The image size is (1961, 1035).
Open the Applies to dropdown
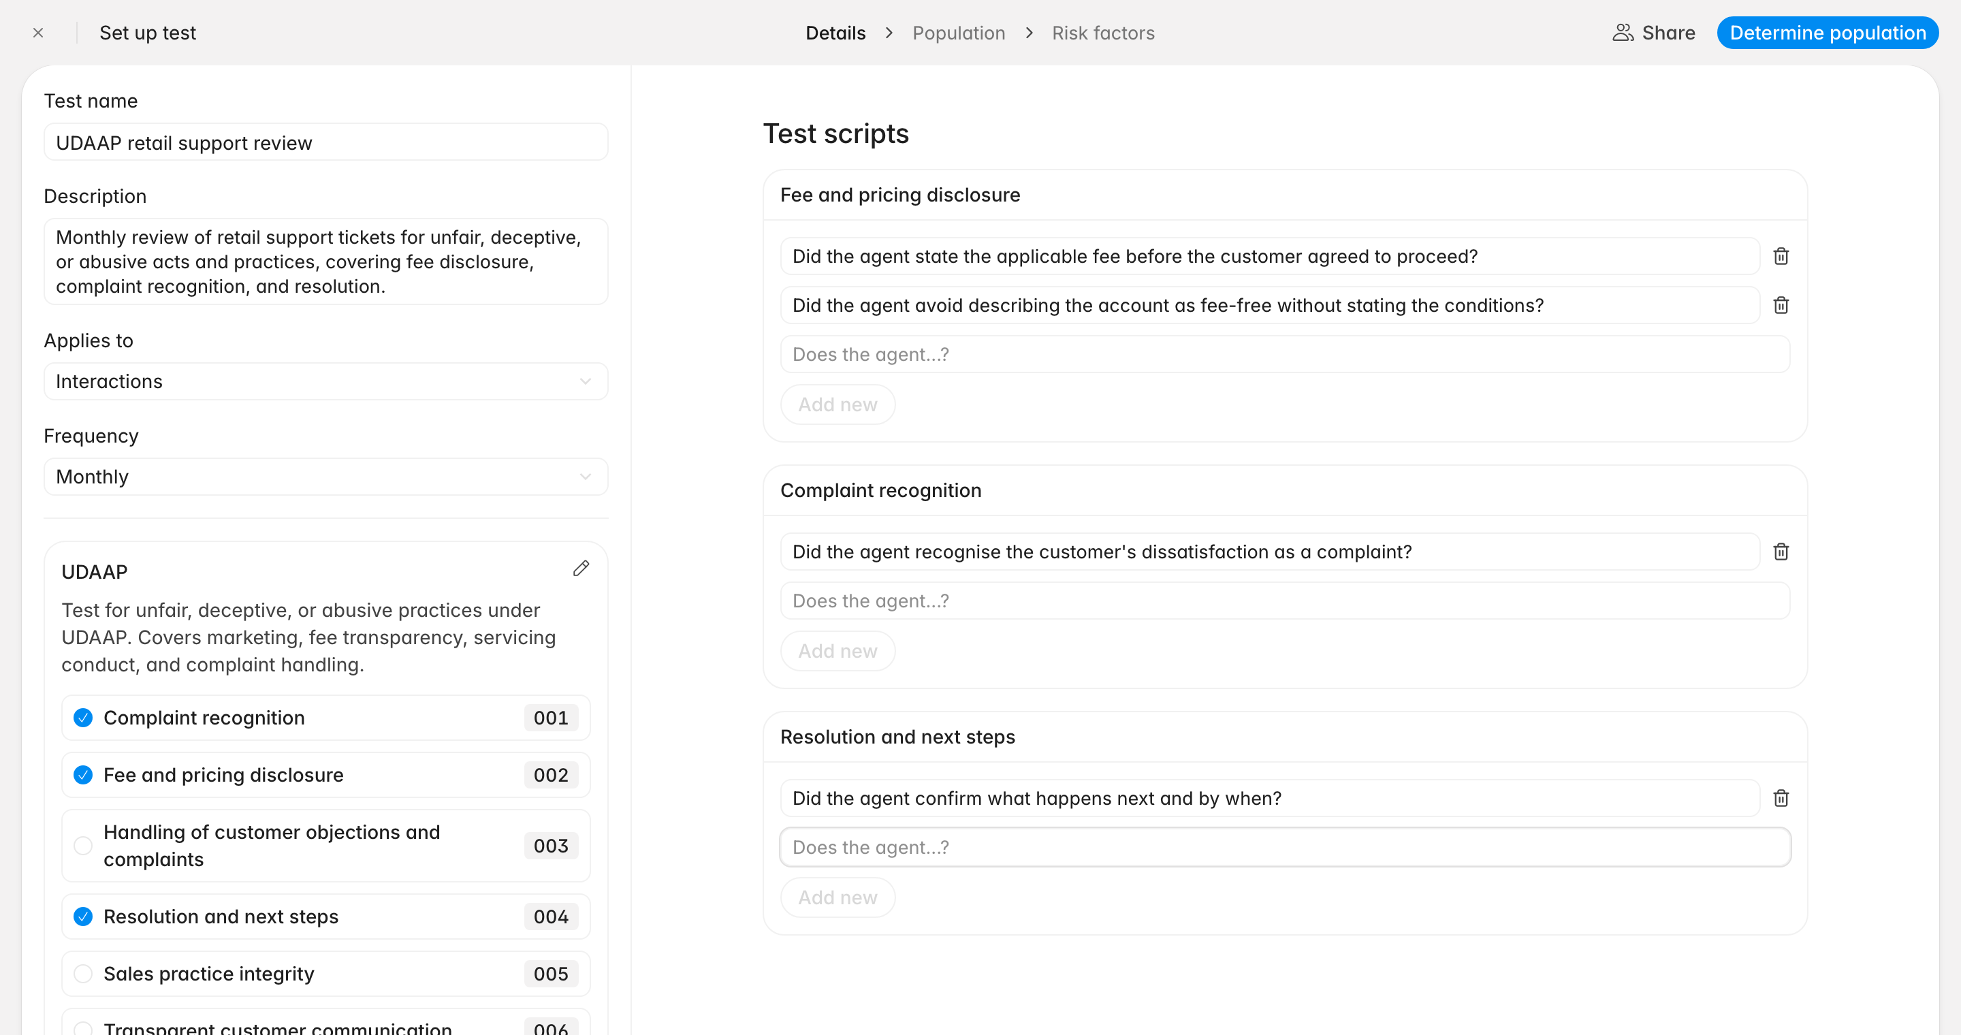tap(326, 381)
